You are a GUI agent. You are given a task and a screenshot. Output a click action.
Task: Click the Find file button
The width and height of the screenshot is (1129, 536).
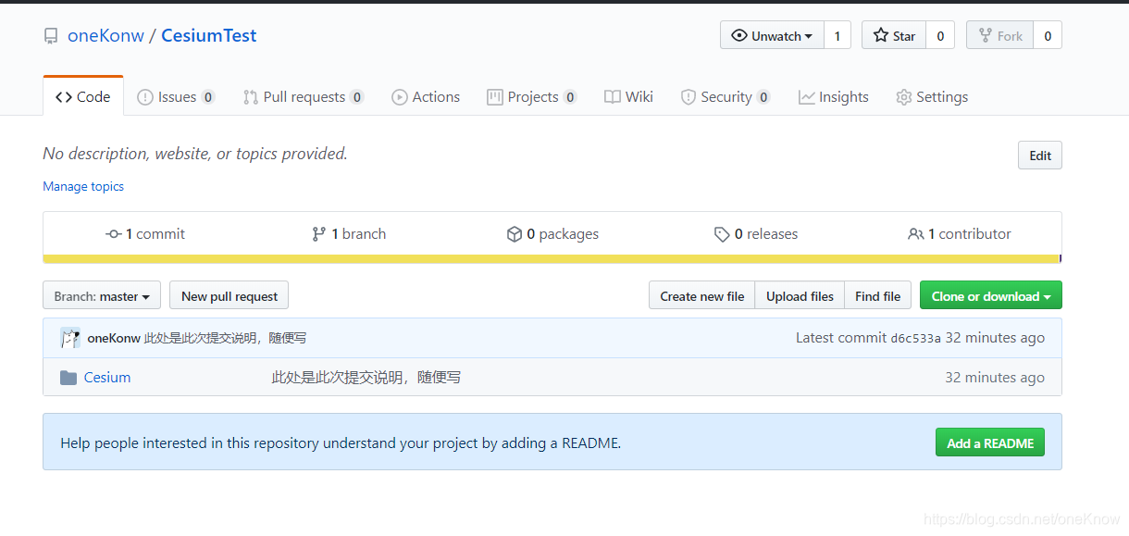pyautogui.click(x=877, y=296)
